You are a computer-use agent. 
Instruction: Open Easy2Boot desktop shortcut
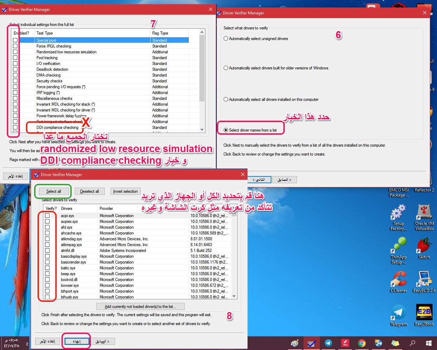[x=424, y=315]
